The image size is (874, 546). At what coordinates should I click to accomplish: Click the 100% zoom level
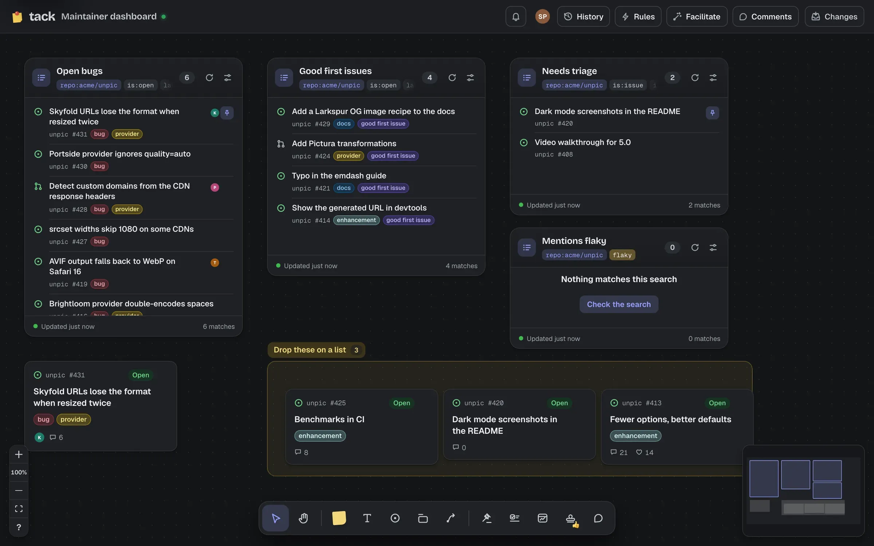tap(19, 472)
